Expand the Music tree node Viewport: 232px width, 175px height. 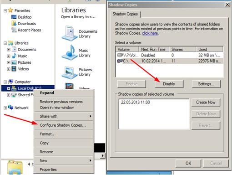tap(9, 56)
